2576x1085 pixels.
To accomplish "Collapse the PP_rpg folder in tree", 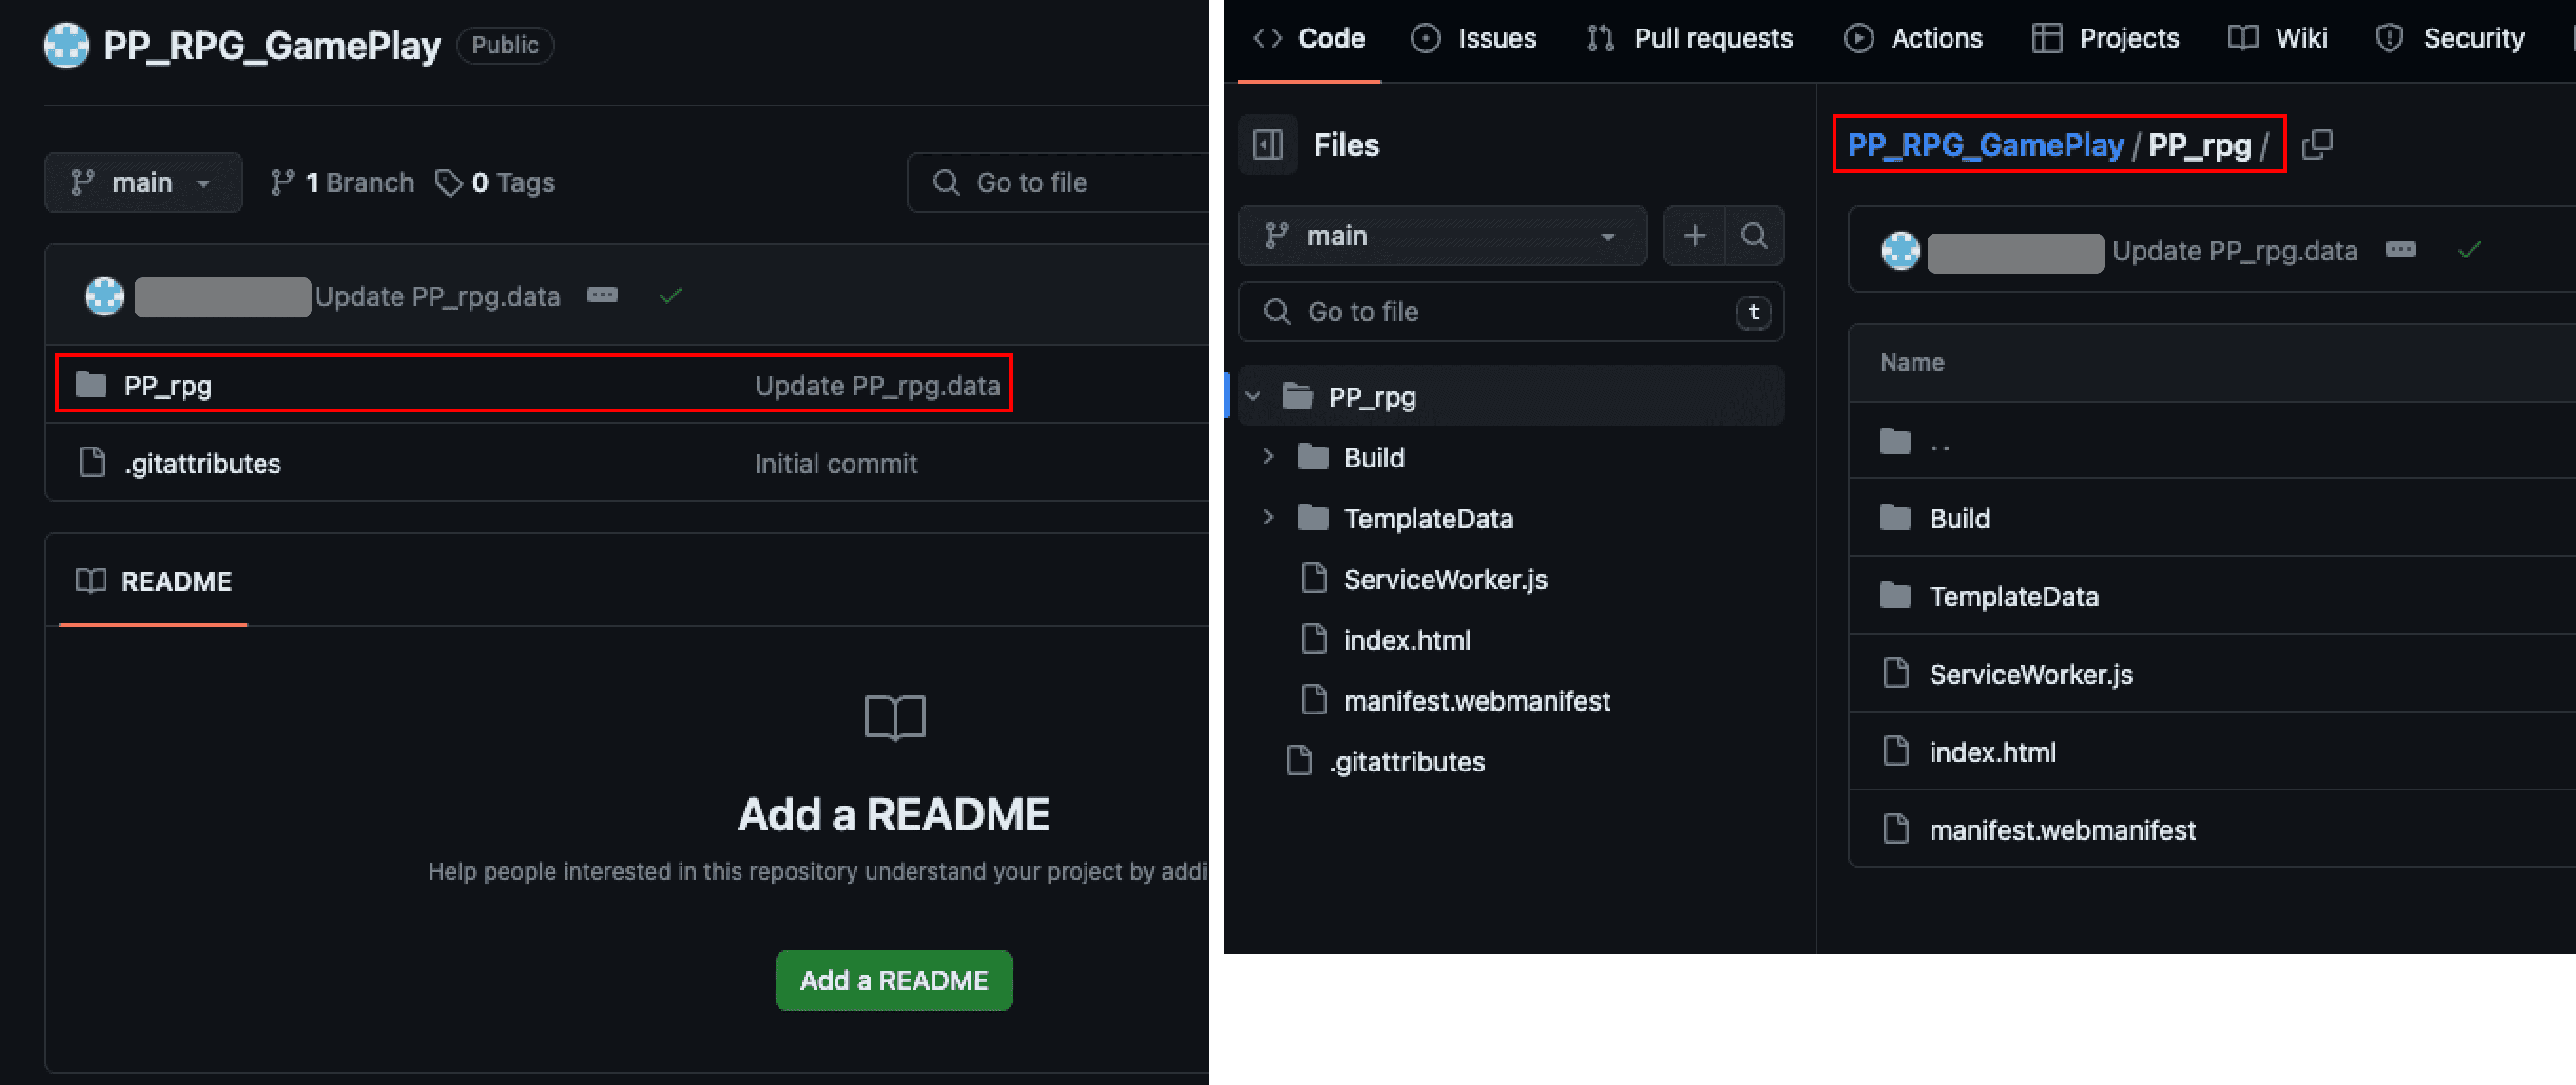I will pos(1253,397).
